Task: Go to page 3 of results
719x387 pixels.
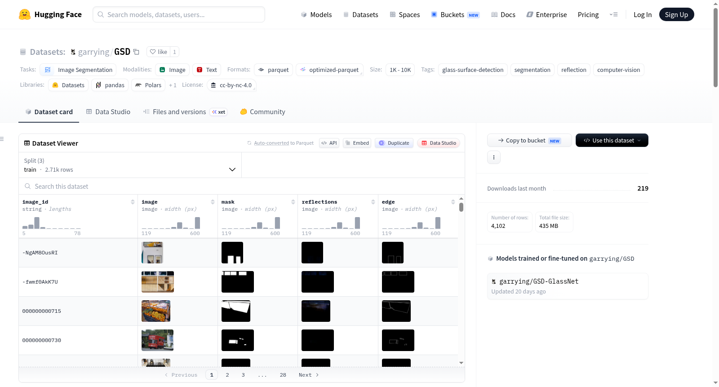Action: pyautogui.click(x=243, y=375)
